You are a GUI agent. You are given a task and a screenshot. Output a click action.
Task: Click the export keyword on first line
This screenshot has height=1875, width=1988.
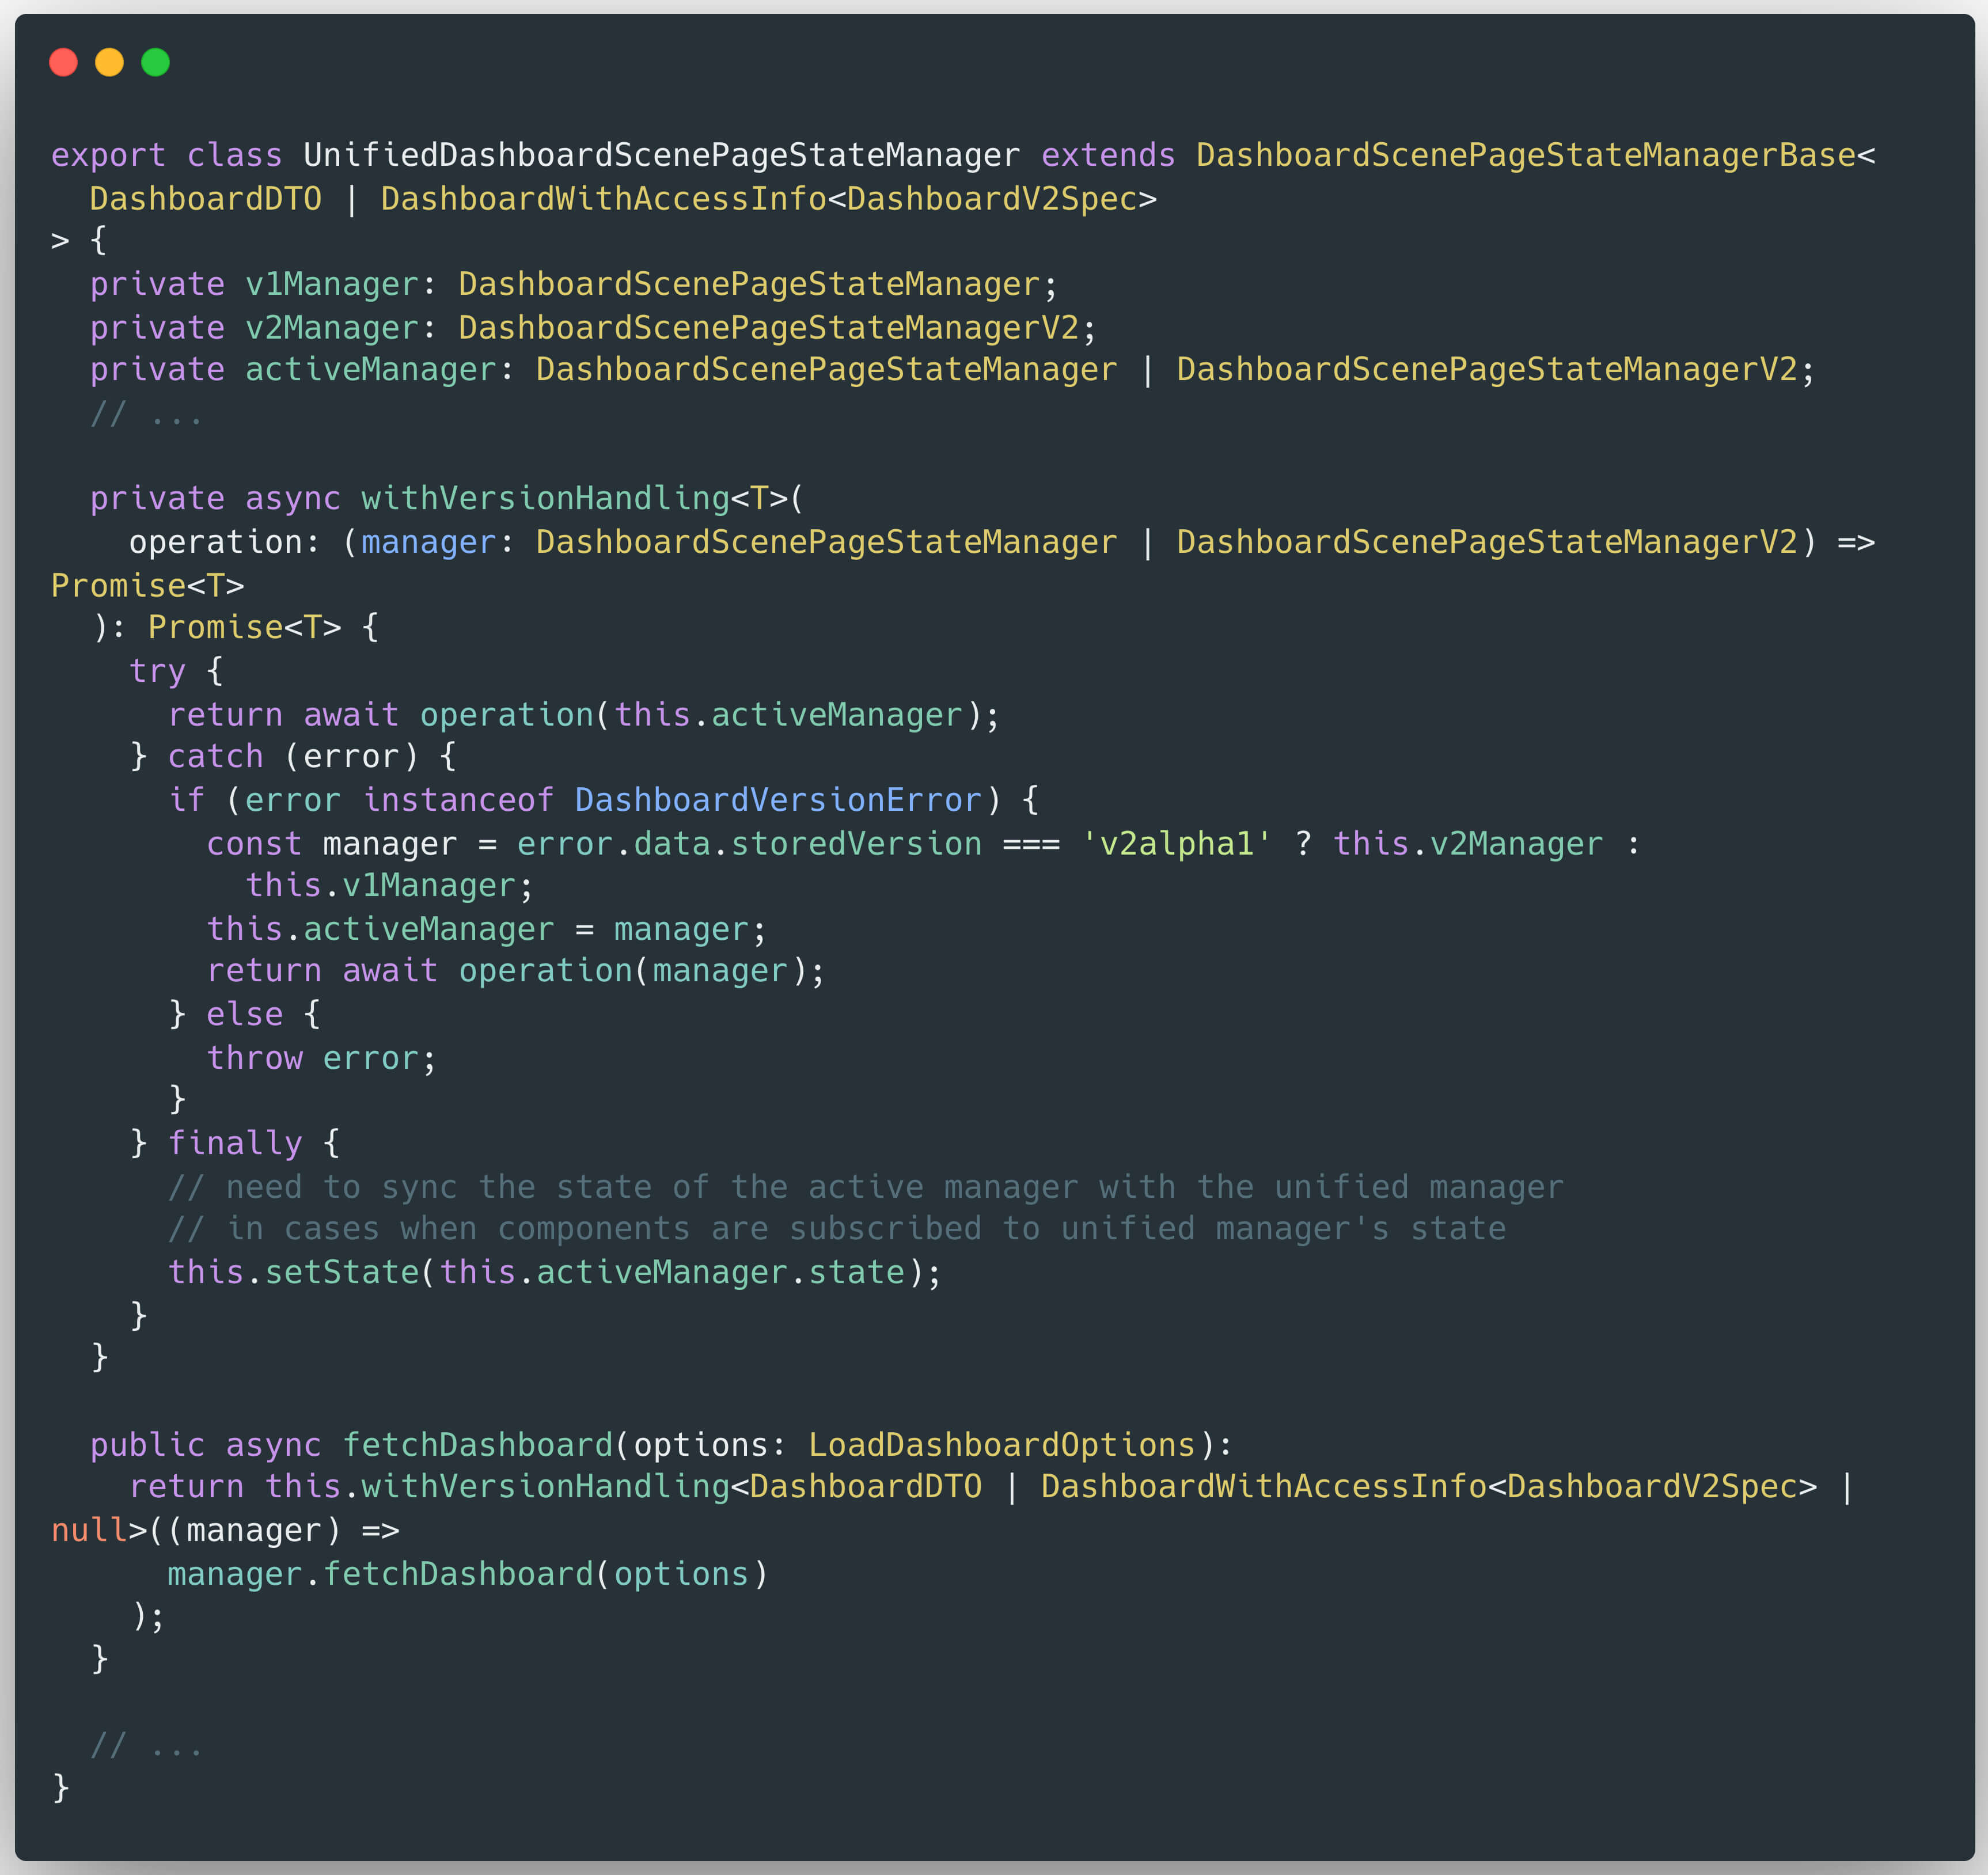108,154
